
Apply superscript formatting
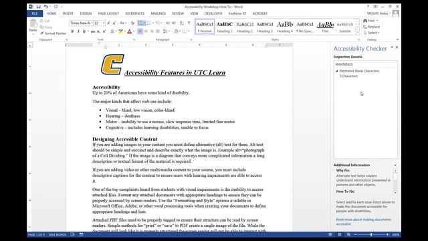point(104,31)
